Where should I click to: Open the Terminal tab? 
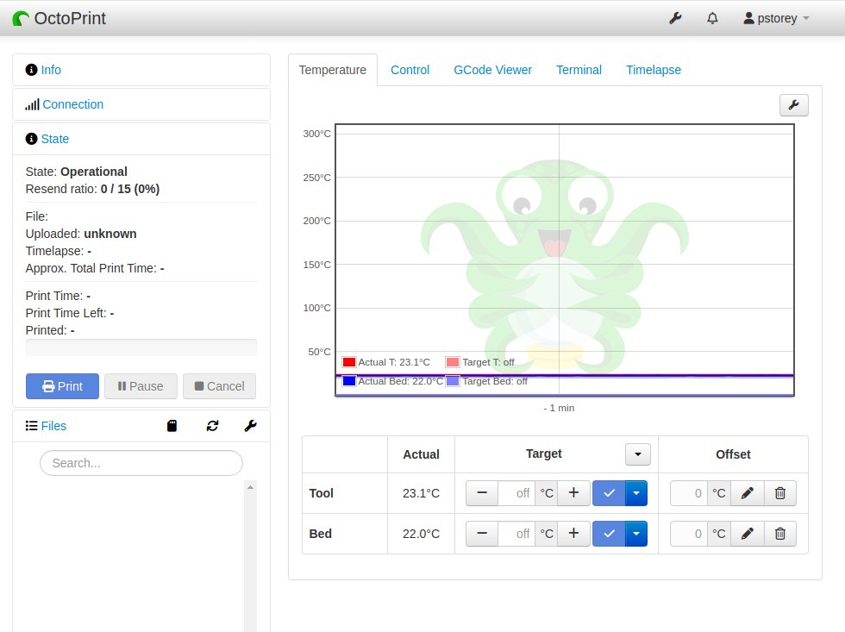pos(579,70)
